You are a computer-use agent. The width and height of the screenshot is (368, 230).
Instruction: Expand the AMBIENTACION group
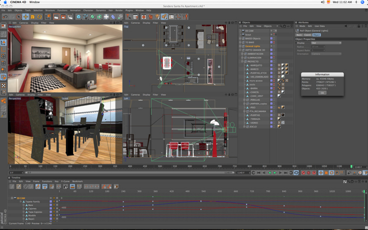[242, 54]
